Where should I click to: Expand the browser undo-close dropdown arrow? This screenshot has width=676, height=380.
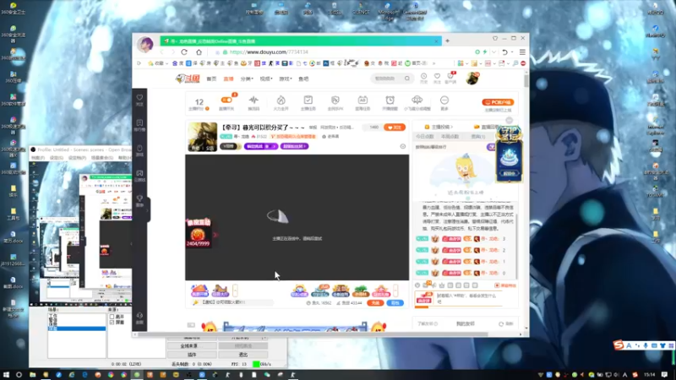pos(512,52)
